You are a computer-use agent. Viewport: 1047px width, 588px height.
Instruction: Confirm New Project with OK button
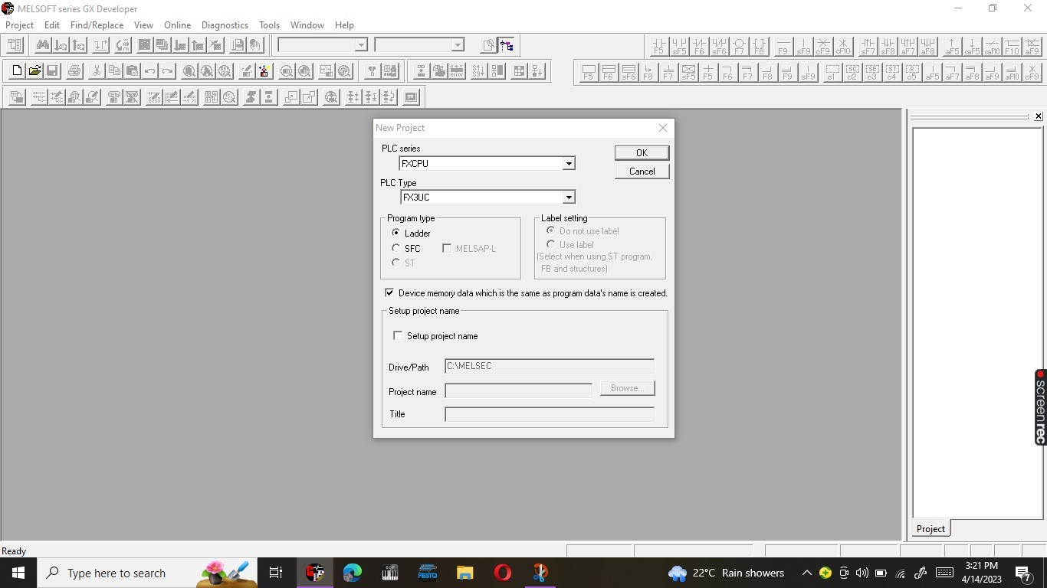pyautogui.click(x=642, y=153)
